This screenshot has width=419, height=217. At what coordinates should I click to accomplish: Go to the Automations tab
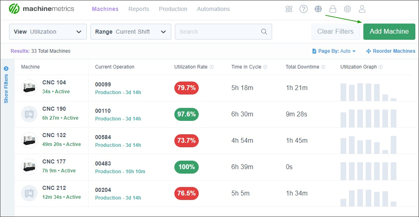213,9
